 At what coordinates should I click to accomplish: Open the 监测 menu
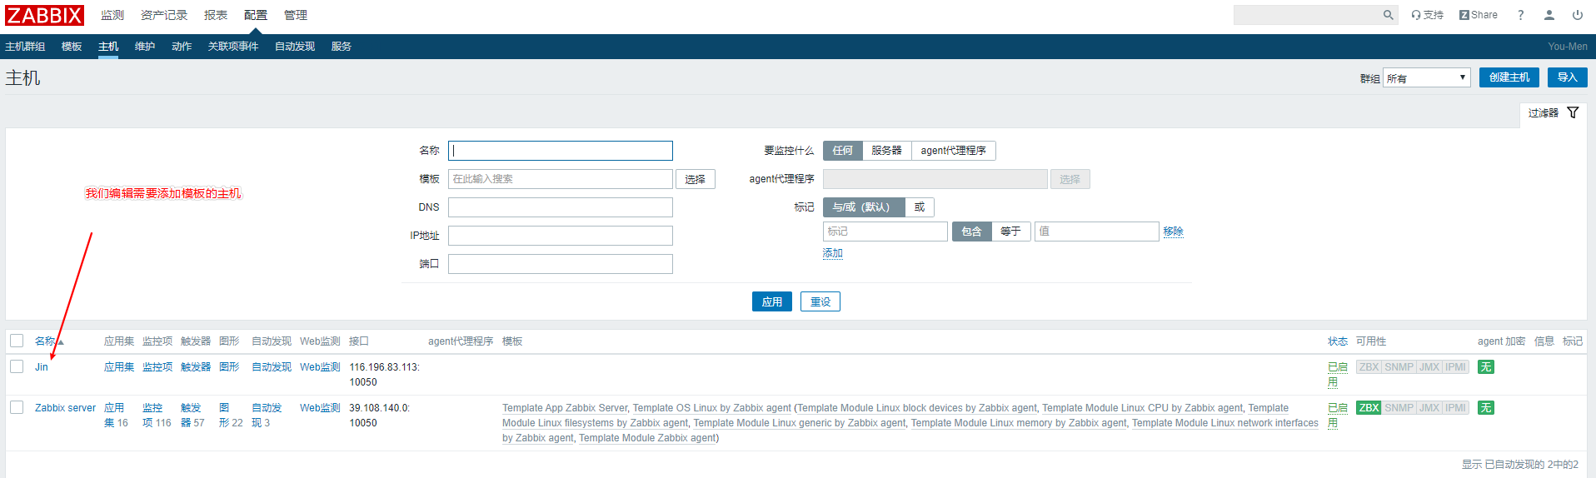pyautogui.click(x=112, y=15)
